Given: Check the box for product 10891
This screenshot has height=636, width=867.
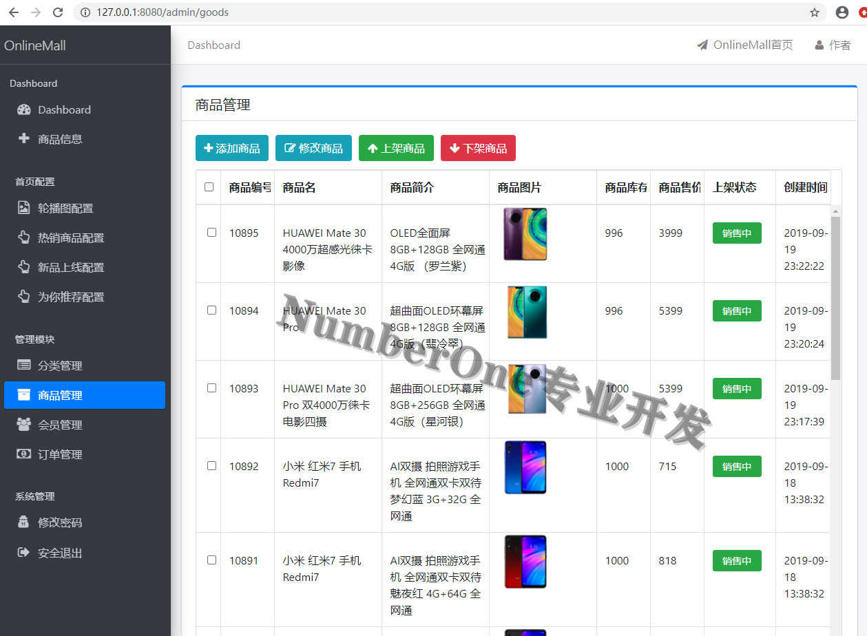Looking at the screenshot, I should coord(212,560).
